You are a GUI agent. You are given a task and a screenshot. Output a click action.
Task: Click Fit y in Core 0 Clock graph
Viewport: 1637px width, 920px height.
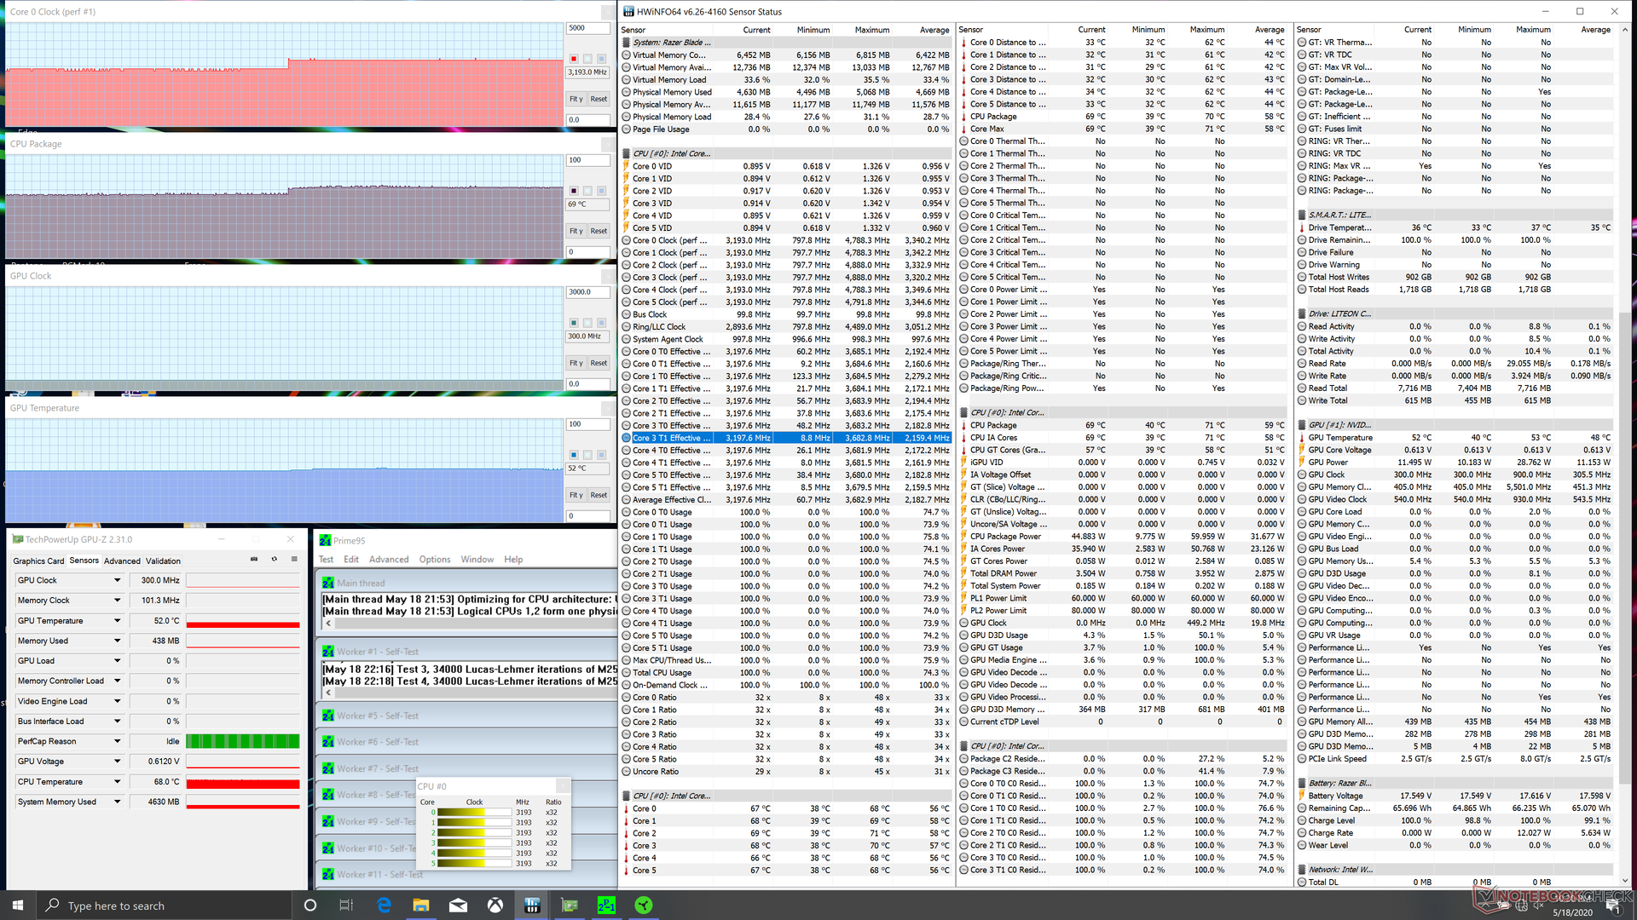[x=576, y=99]
